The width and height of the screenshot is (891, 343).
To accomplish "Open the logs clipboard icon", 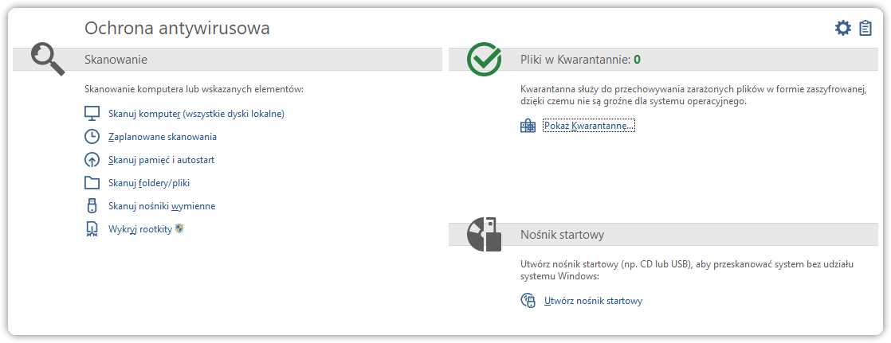I will click(x=865, y=28).
